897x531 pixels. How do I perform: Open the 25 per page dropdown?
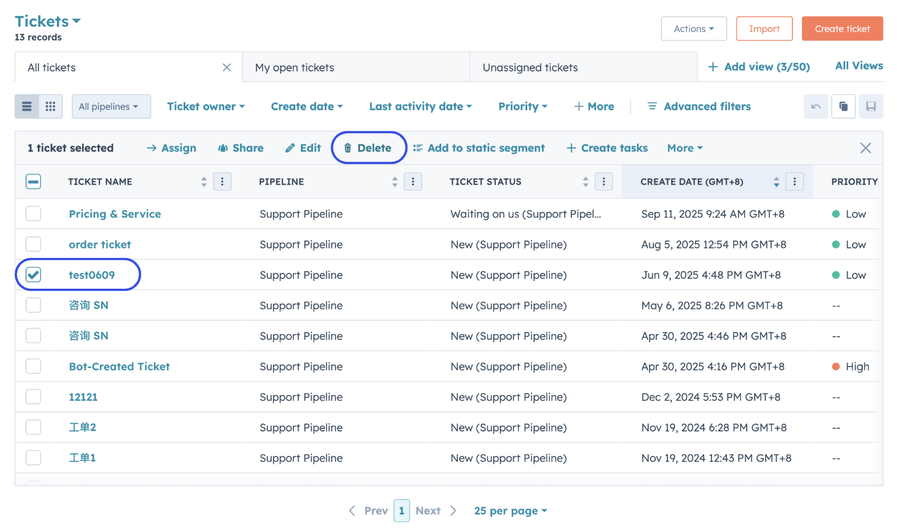point(510,510)
